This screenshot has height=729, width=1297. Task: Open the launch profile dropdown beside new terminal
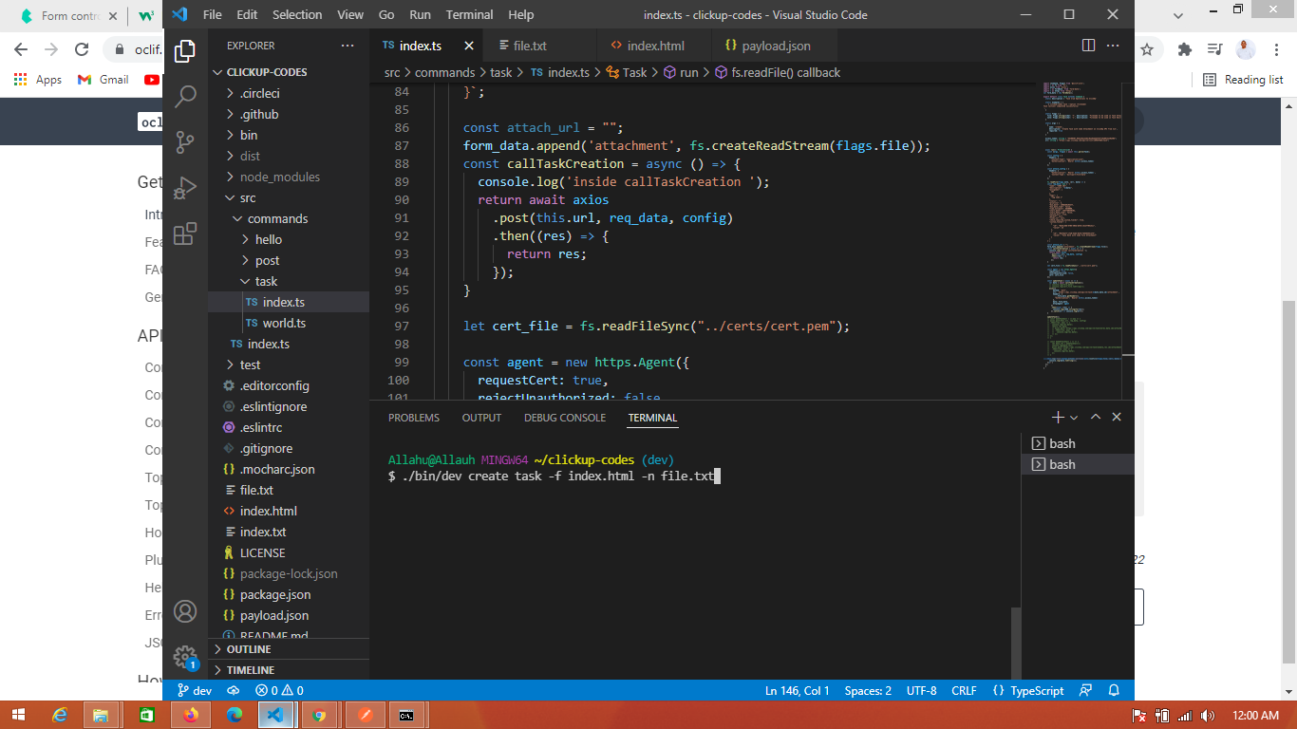pyautogui.click(x=1074, y=418)
